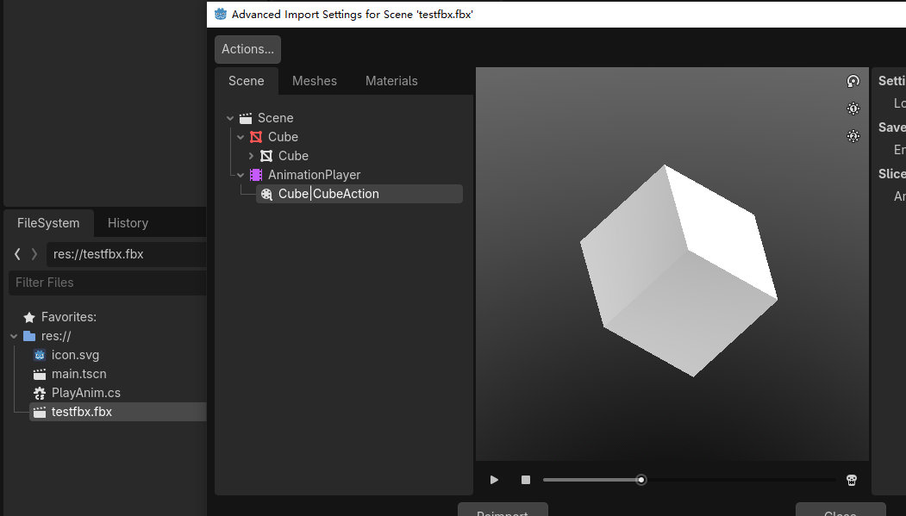
Task: Select the Favorites entry
Action: coord(69,317)
